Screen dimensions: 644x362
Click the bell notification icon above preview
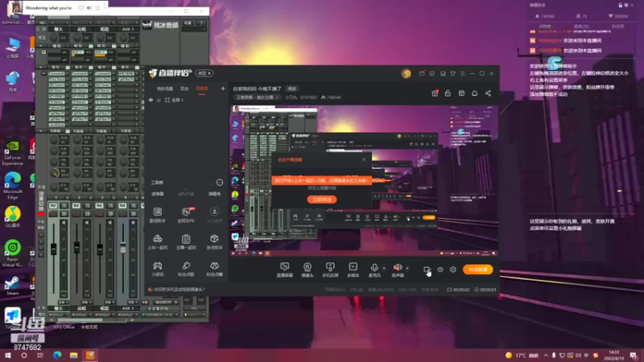point(474,93)
